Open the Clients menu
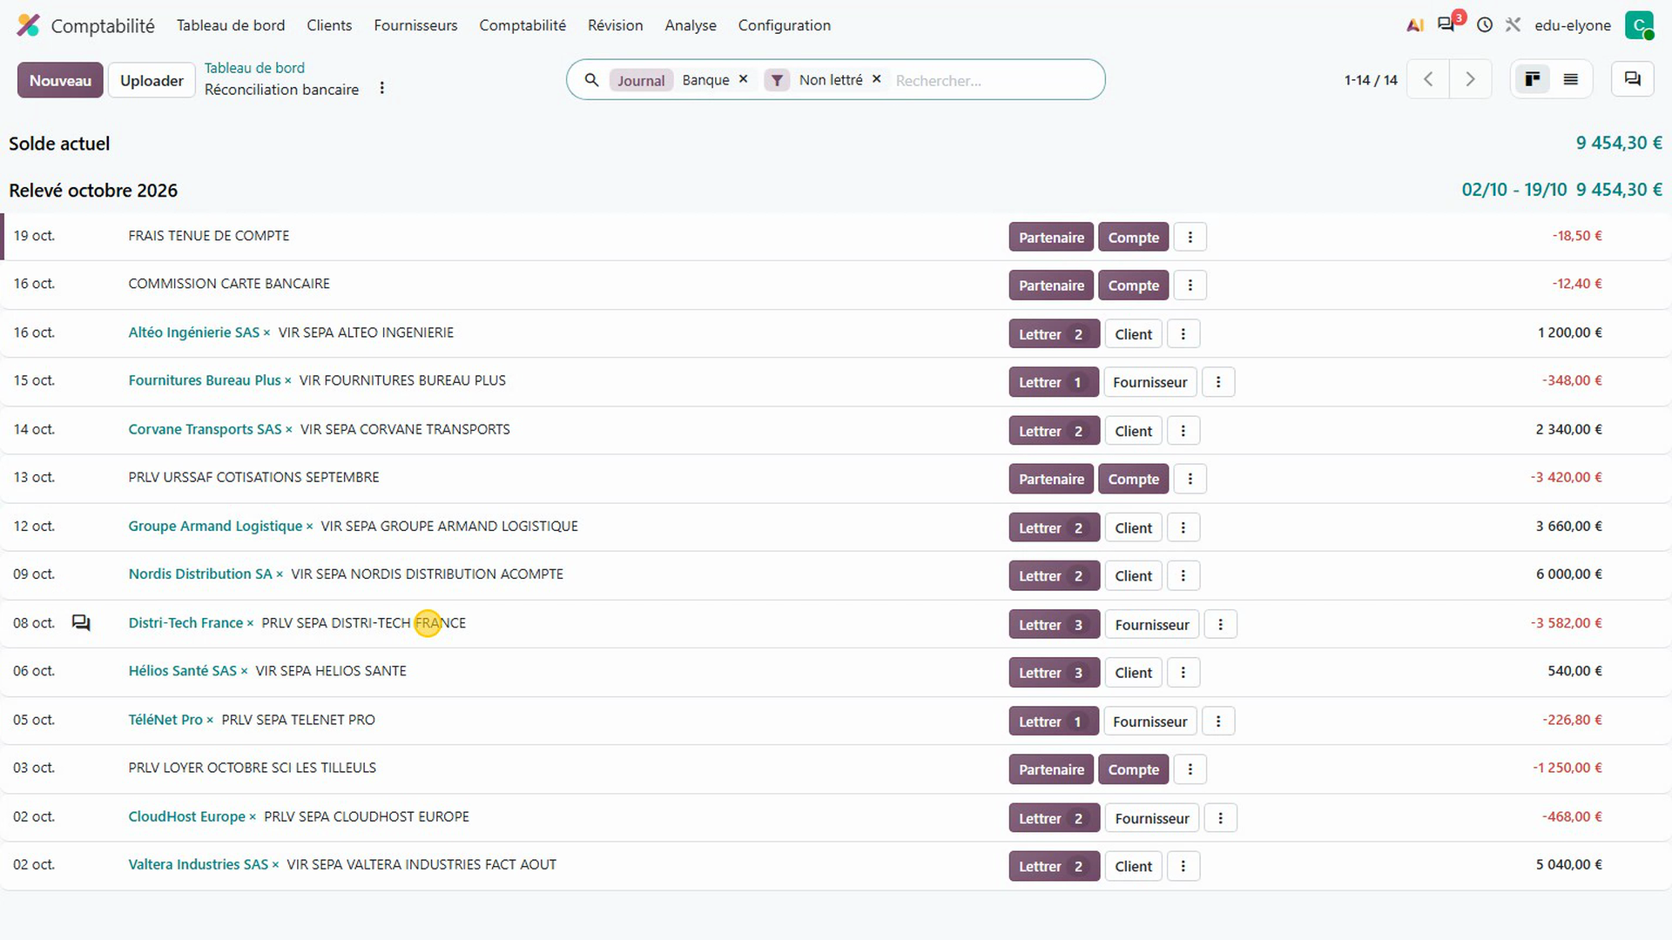The height and width of the screenshot is (940, 1672). point(329,25)
